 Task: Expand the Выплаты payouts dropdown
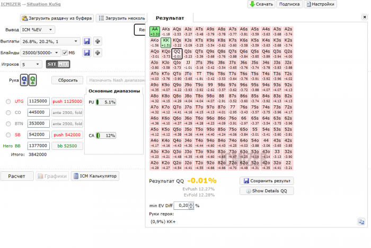tap(50, 41)
